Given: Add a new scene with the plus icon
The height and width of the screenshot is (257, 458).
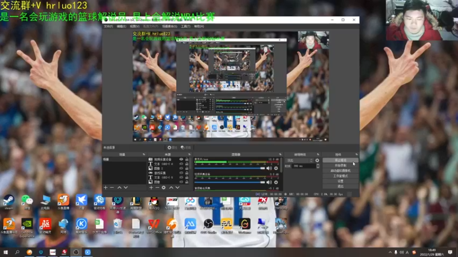Looking at the screenshot, I should [x=106, y=188].
